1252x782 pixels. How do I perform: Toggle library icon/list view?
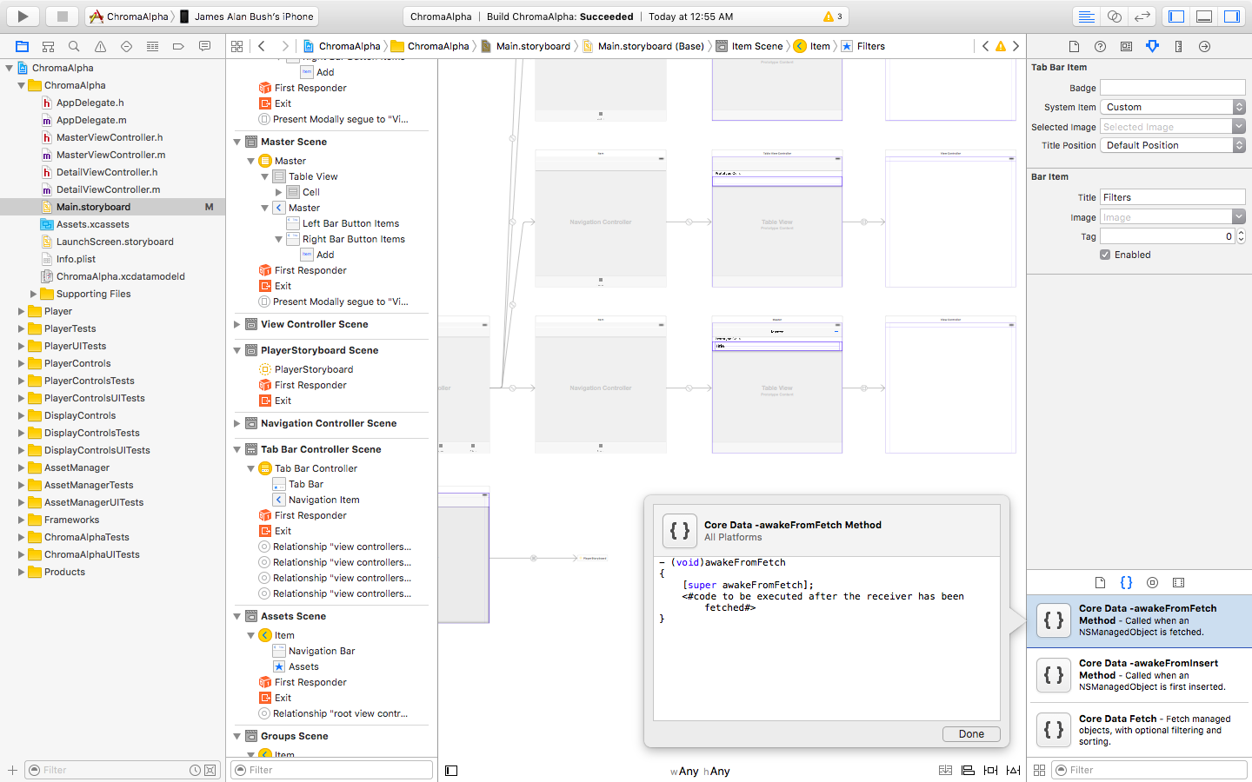(x=1039, y=770)
